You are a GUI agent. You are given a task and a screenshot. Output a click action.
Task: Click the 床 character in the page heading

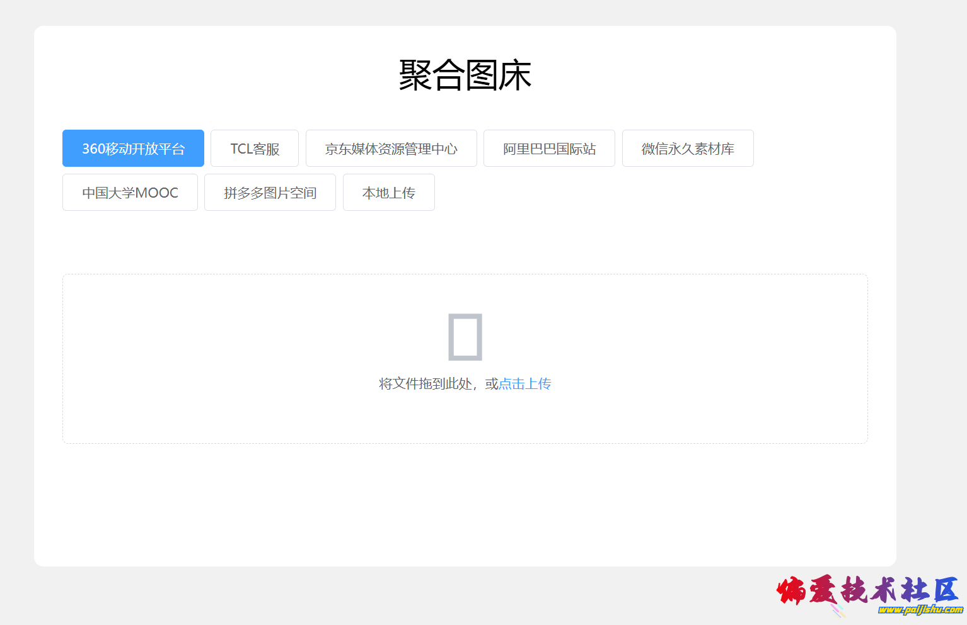click(515, 76)
